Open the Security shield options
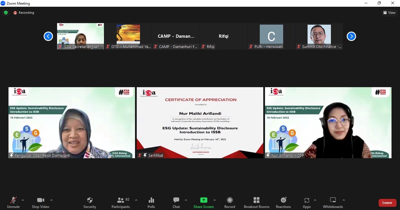 point(90,202)
